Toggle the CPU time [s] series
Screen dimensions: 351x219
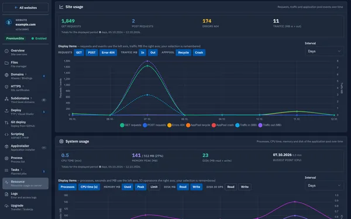click(x=89, y=187)
